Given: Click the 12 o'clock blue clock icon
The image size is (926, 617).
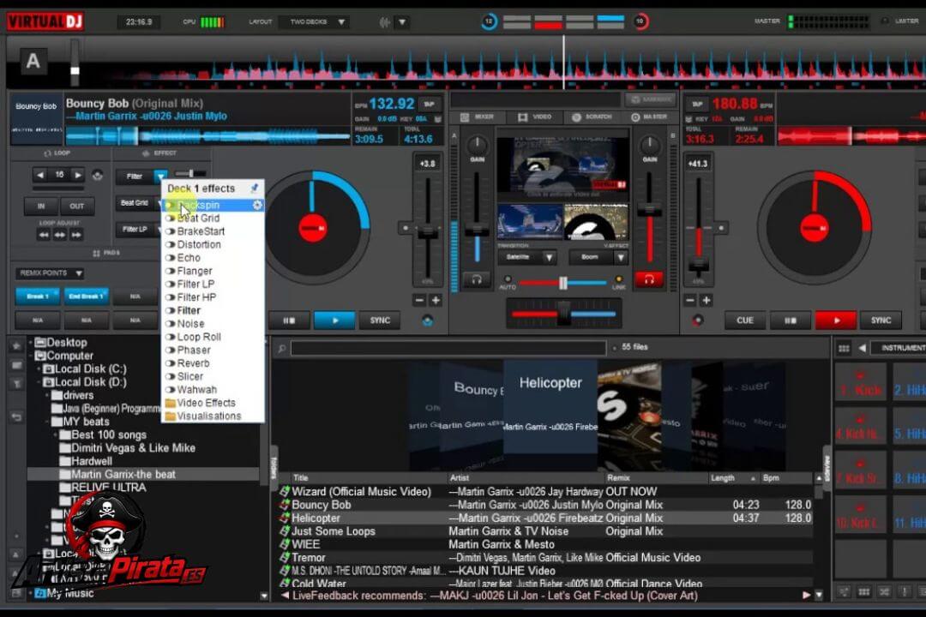Looking at the screenshot, I should [489, 21].
